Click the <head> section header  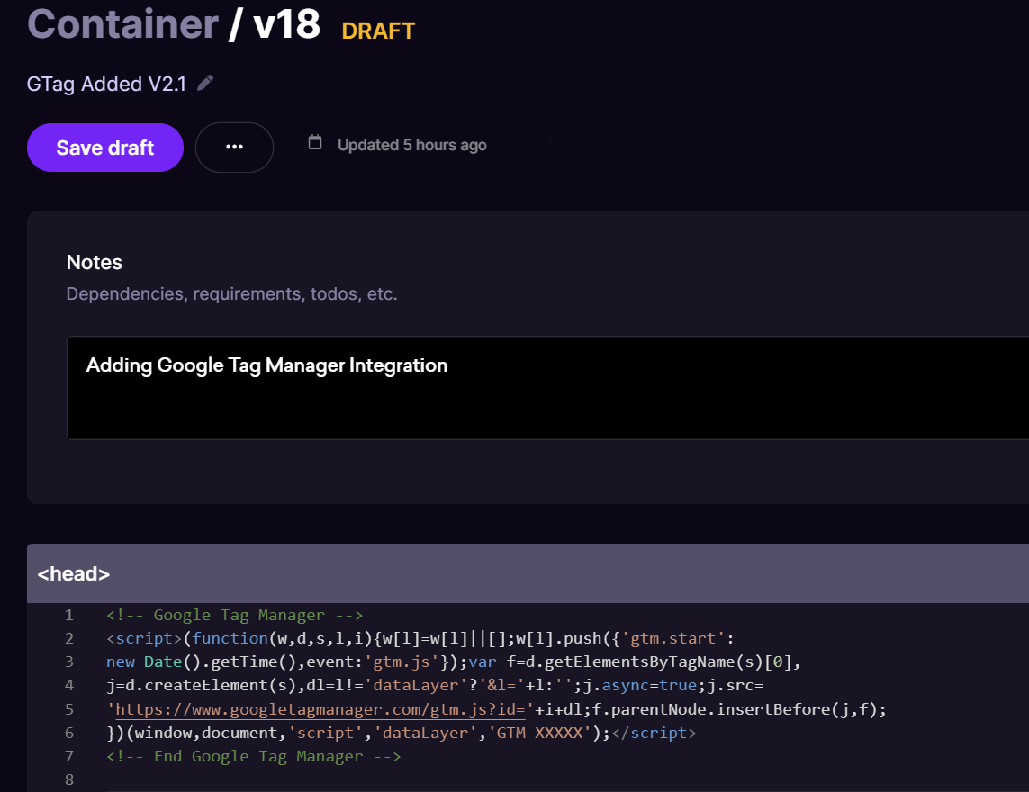(x=528, y=573)
